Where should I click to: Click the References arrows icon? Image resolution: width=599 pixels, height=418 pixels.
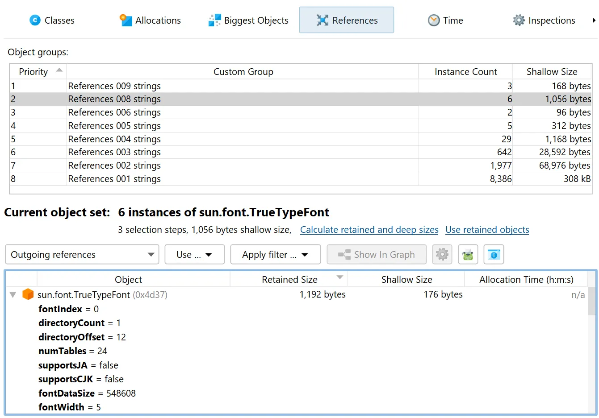[323, 20]
